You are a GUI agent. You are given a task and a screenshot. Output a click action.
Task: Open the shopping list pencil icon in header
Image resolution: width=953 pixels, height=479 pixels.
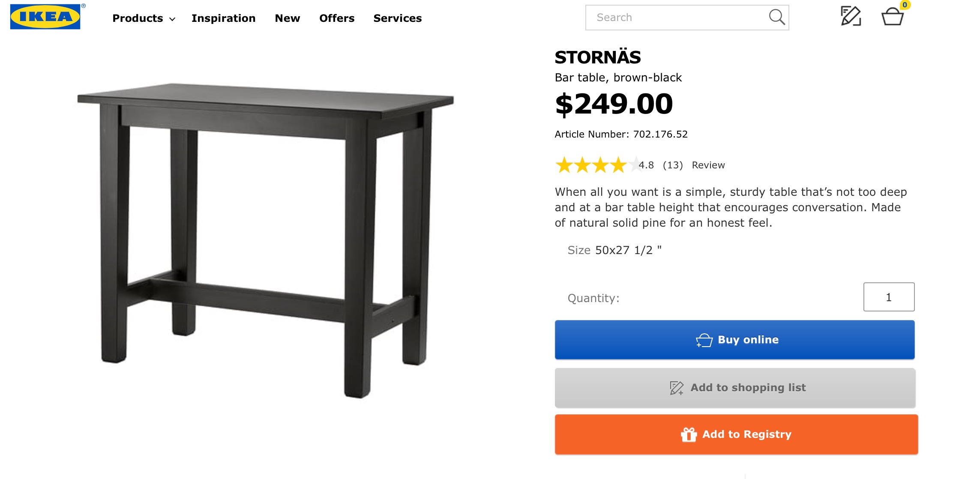coord(851,17)
